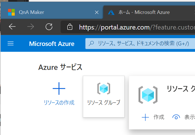Click the Microsoft Azure header title

pyautogui.click(x=52, y=44)
